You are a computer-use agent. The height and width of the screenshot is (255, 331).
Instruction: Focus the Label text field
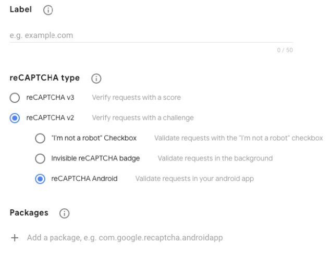151,36
